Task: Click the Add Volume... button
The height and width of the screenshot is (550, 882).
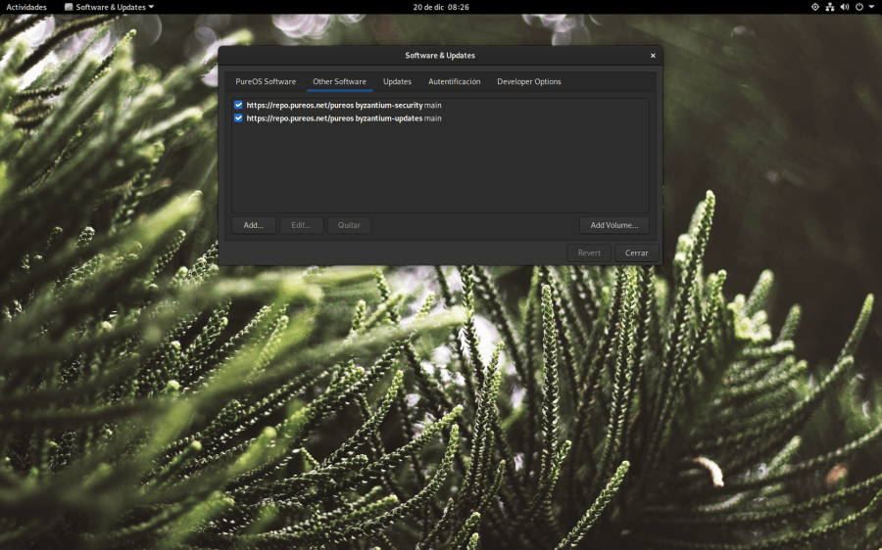Action: [x=613, y=225]
